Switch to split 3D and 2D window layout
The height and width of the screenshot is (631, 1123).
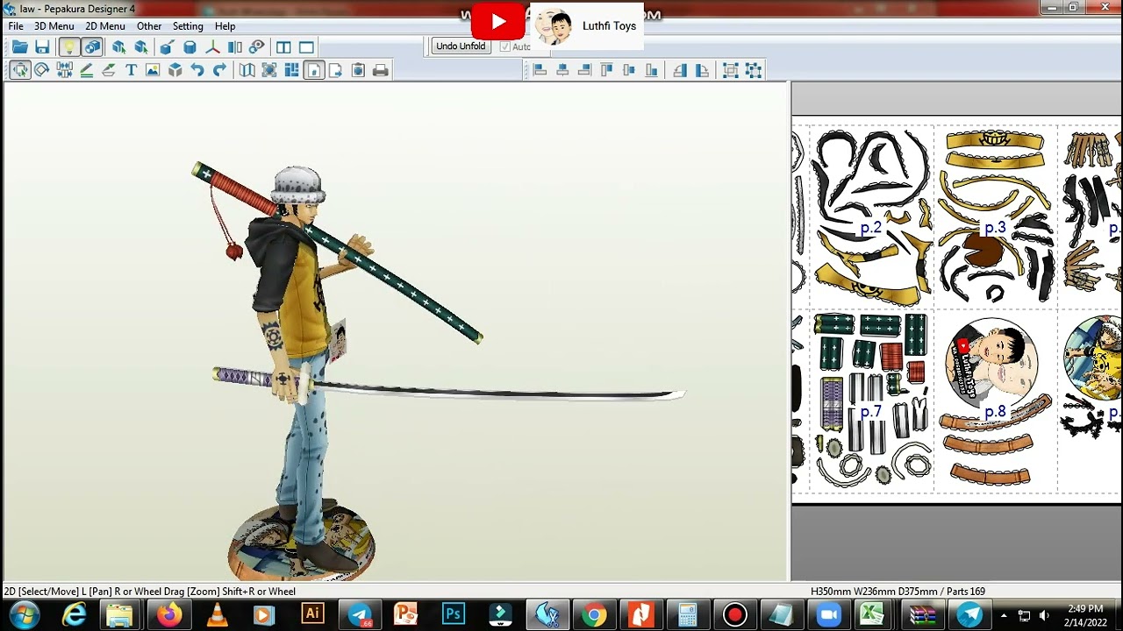click(283, 47)
